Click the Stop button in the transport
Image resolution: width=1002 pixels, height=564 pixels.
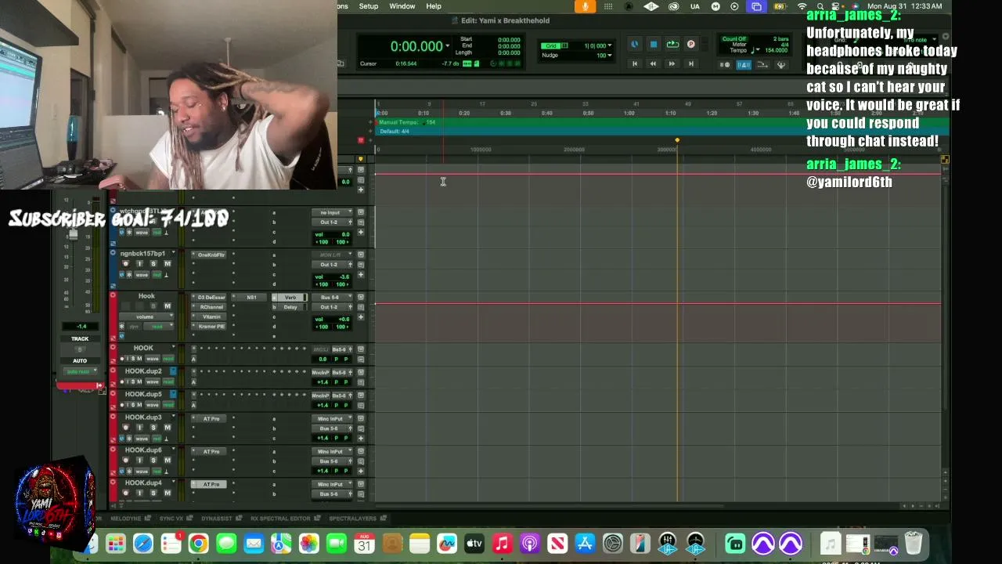tap(654, 45)
